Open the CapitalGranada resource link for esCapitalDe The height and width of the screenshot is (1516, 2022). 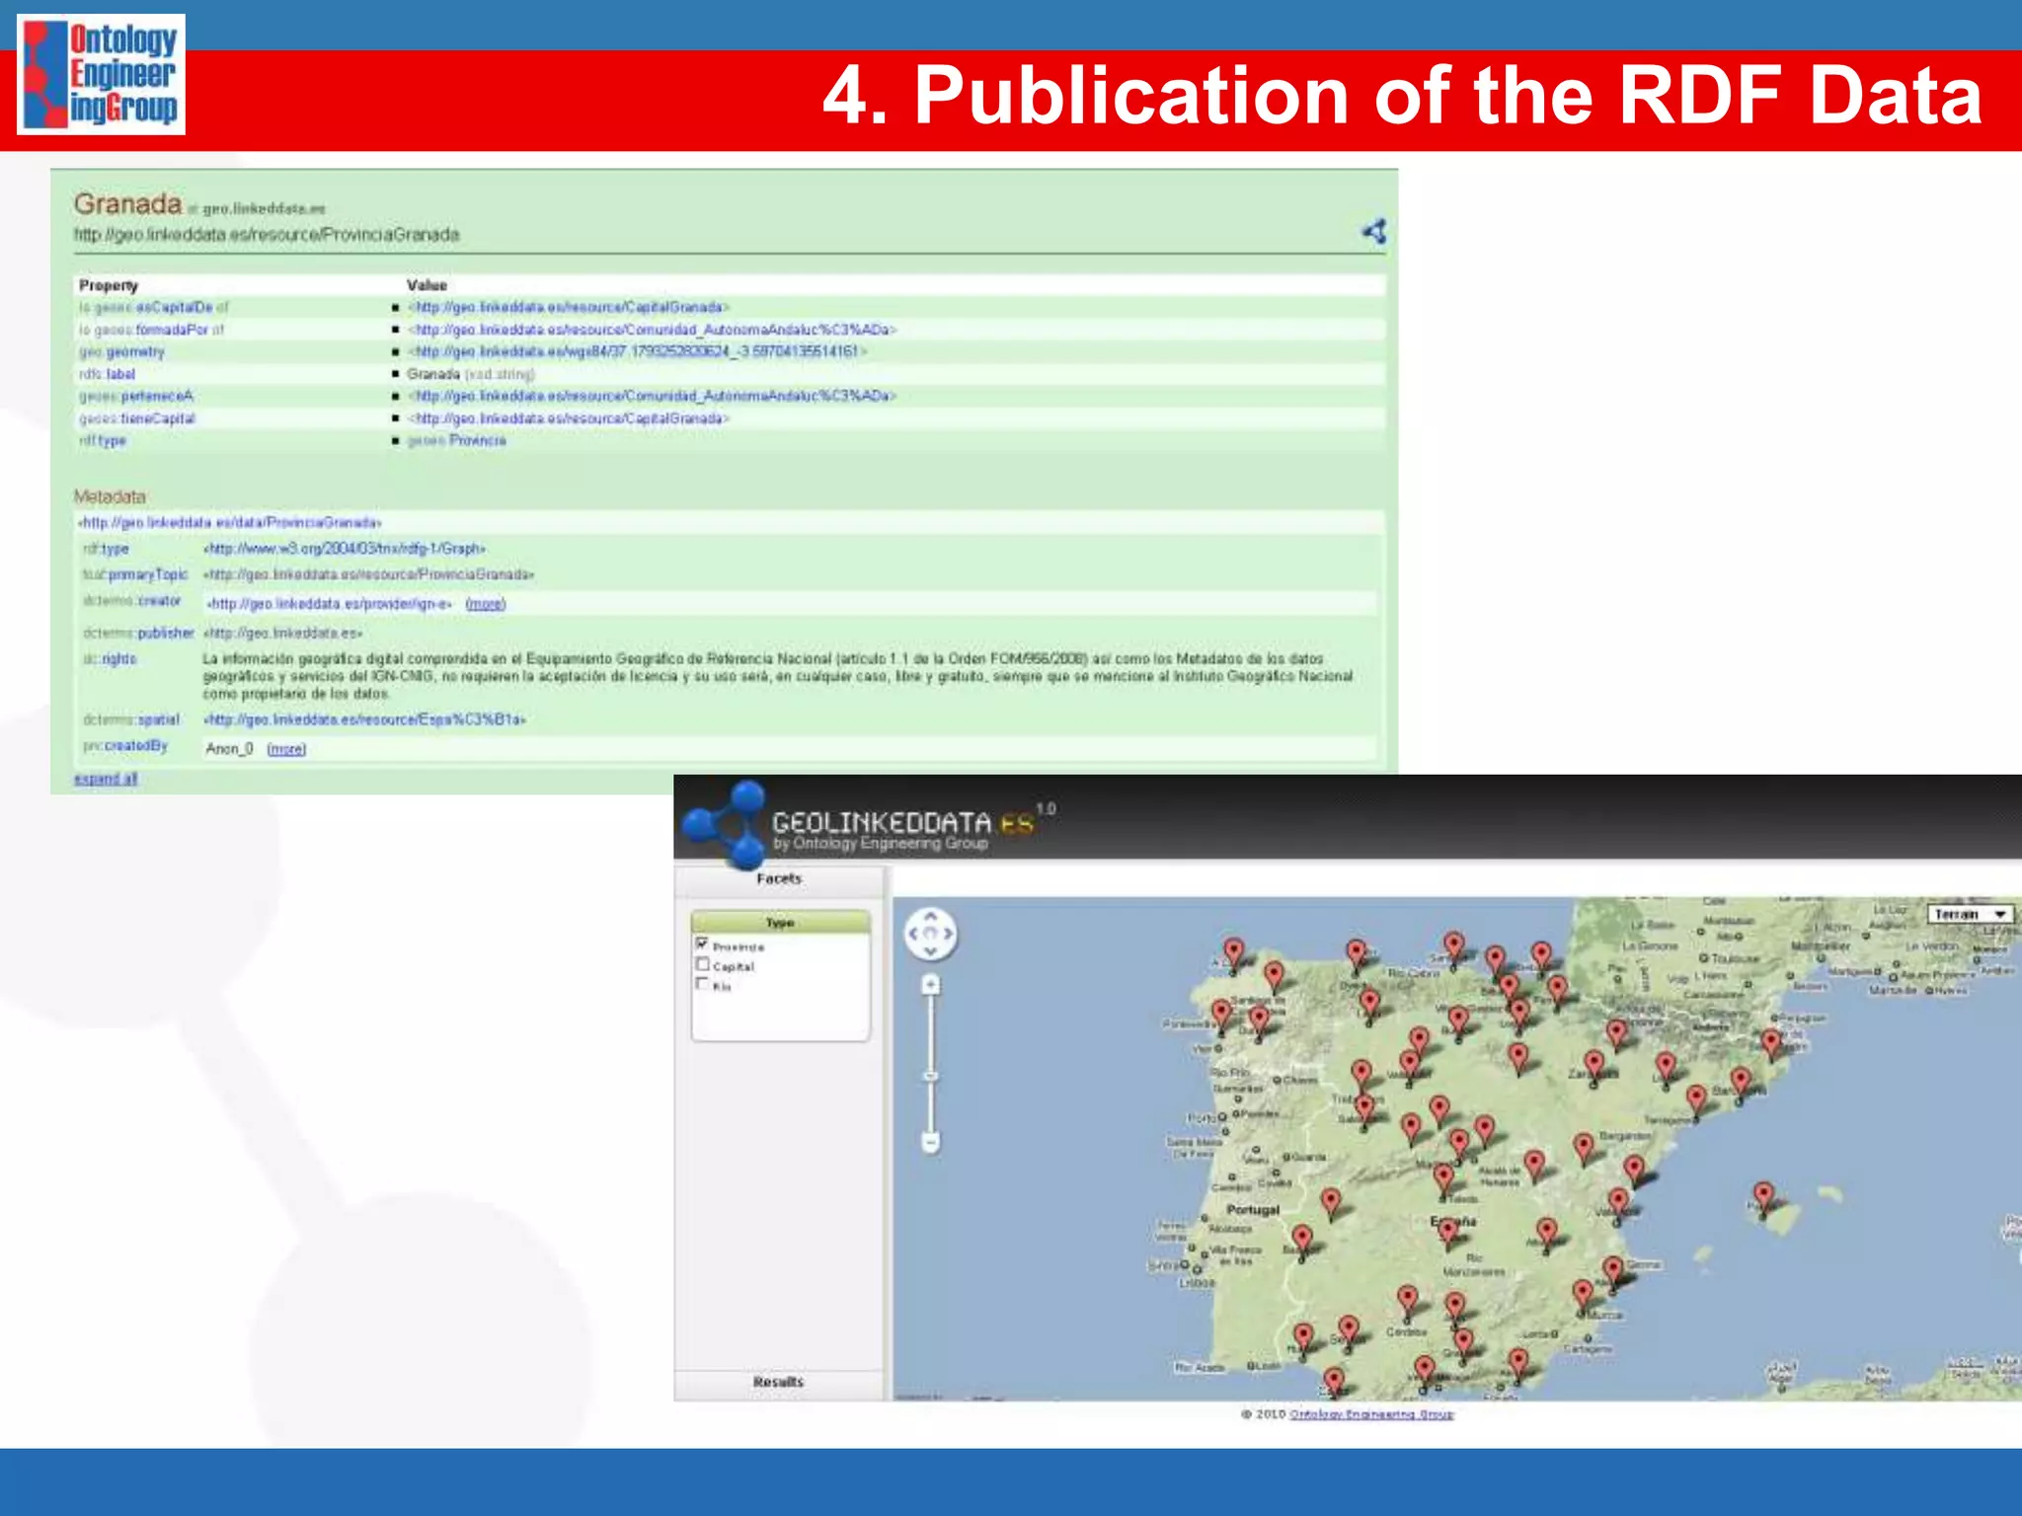(568, 307)
